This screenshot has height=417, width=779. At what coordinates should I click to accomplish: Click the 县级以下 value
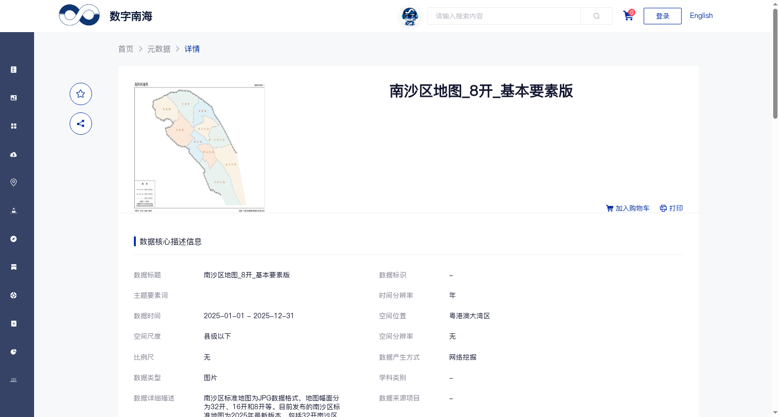217,336
